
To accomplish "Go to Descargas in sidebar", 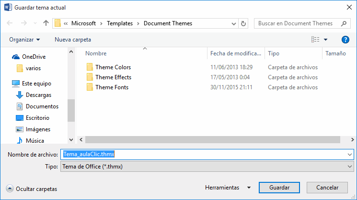I will (38, 95).
